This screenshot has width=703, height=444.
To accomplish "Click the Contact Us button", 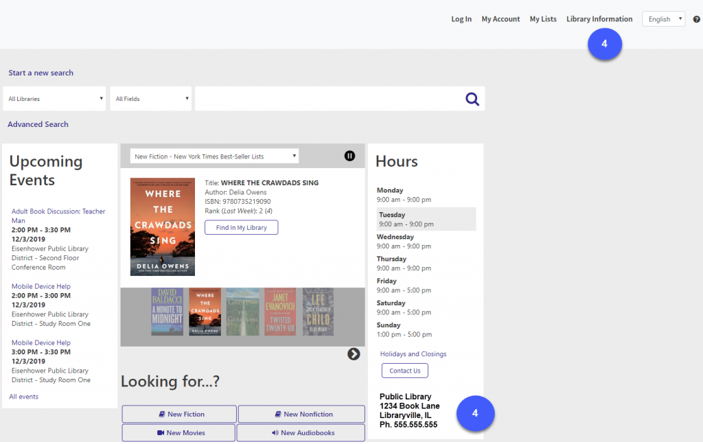I will point(405,371).
